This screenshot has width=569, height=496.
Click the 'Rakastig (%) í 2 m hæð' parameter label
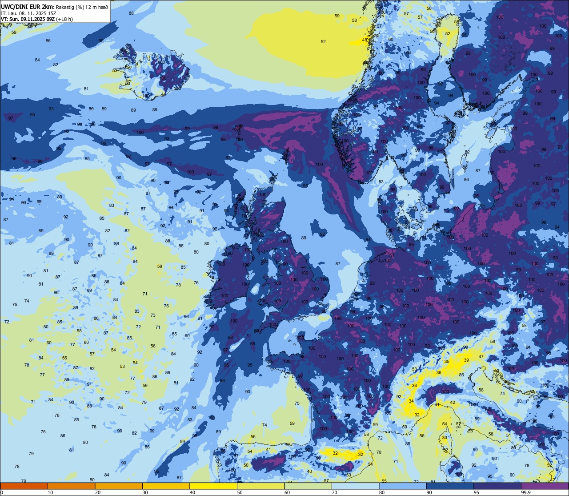point(81,7)
